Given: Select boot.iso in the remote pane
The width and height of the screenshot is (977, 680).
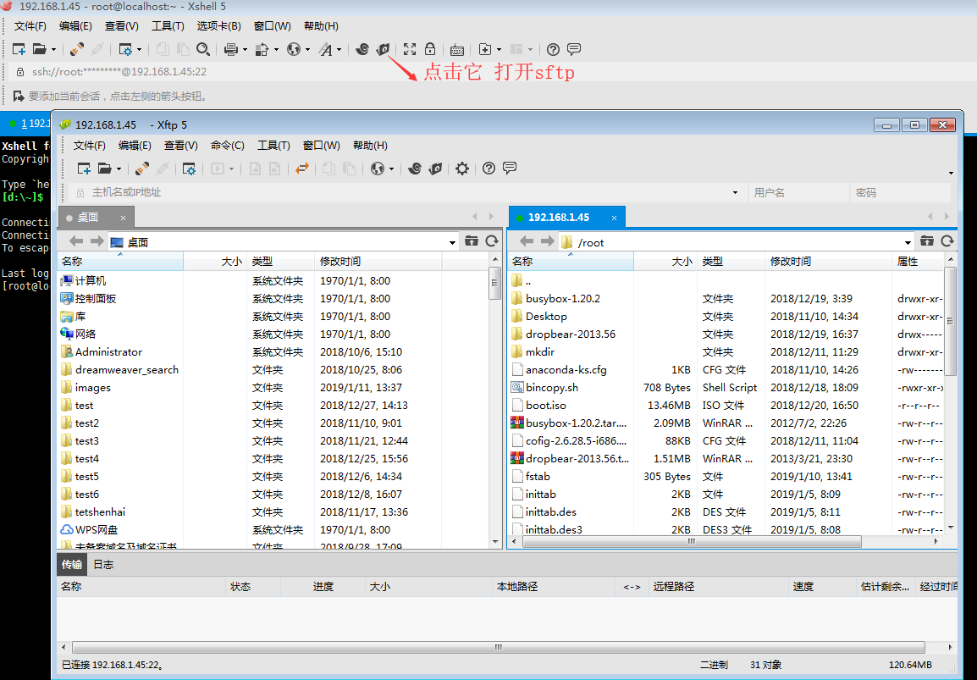Looking at the screenshot, I should [x=546, y=405].
